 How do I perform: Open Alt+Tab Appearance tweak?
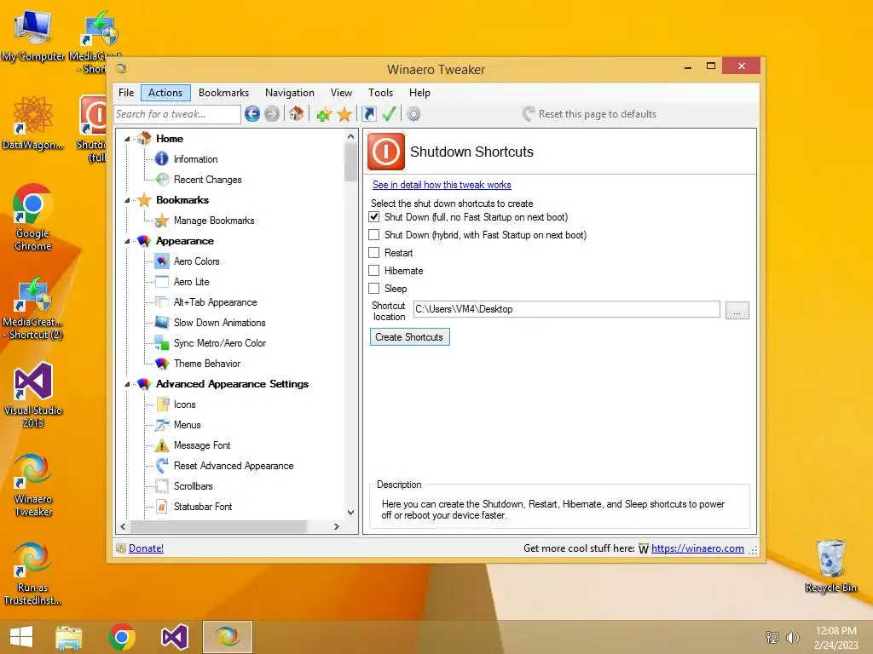pos(215,302)
